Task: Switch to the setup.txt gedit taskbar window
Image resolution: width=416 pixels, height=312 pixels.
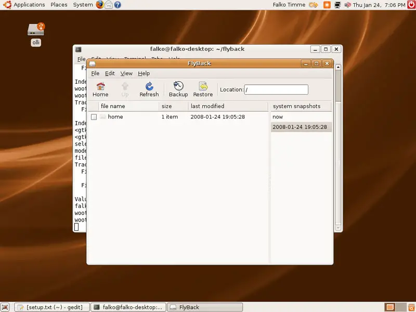Action: [x=51, y=307]
